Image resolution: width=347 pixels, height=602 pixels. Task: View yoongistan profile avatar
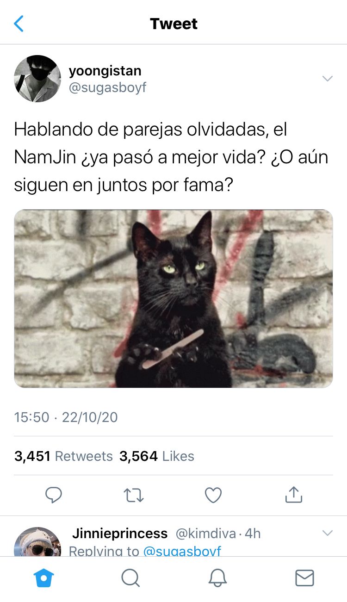click(x=37, y=79)
